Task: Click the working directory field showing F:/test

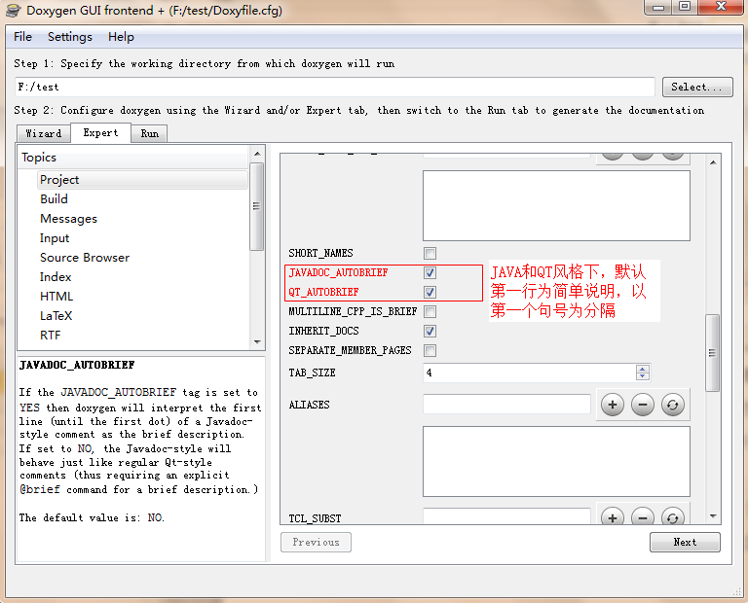Action: [335, 87]
